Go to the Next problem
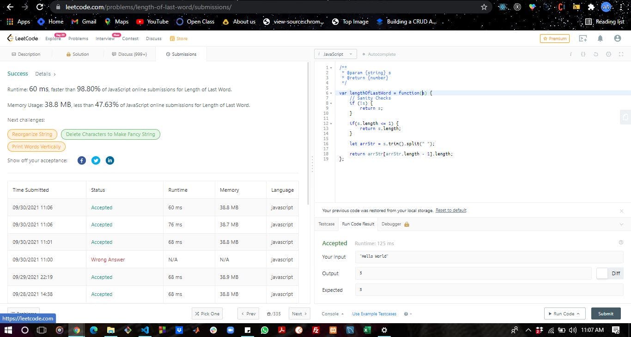 coord(299,314)
